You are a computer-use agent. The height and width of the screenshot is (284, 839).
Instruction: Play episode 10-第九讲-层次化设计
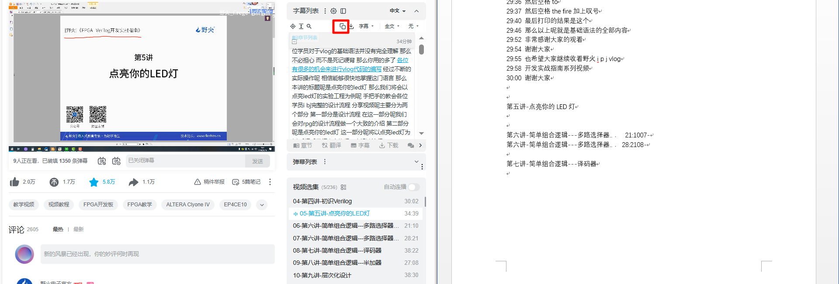pos(356,275)
